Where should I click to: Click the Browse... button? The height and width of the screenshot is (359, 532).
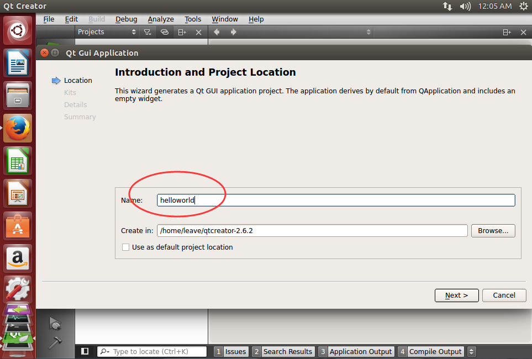point(493,231)
